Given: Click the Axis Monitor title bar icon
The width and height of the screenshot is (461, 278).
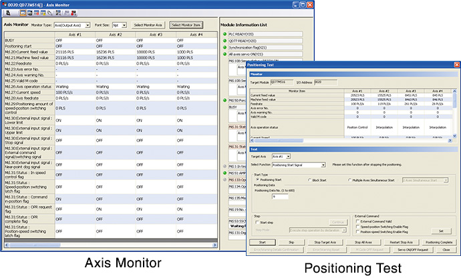Looking at the screenshot, I should tap(4, 4).
